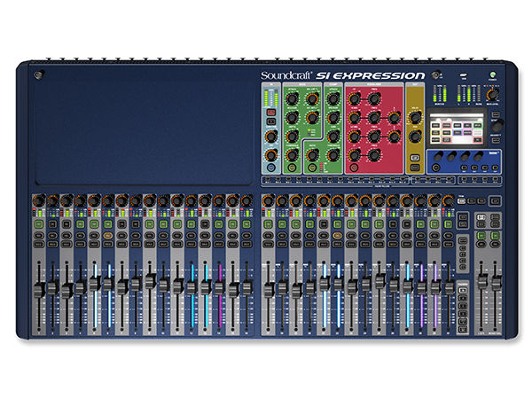Click the Gate Attack knob
Image resolution: width=532 pixels, height=399 pixels.
pos(292,99)
